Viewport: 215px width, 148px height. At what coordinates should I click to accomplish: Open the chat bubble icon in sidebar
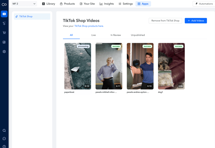click(4, 139)
